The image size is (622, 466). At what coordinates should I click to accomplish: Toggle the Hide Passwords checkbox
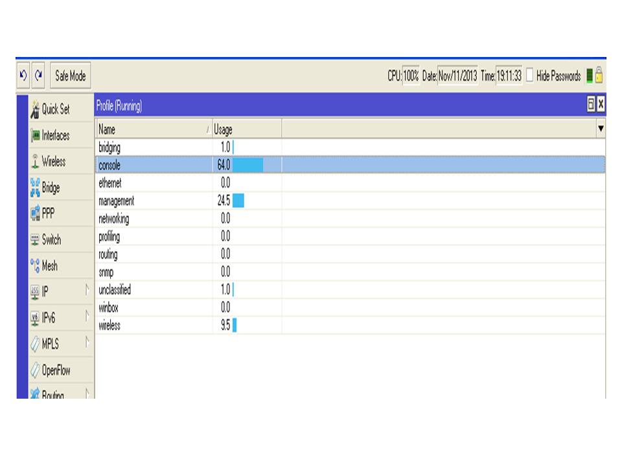529,75
